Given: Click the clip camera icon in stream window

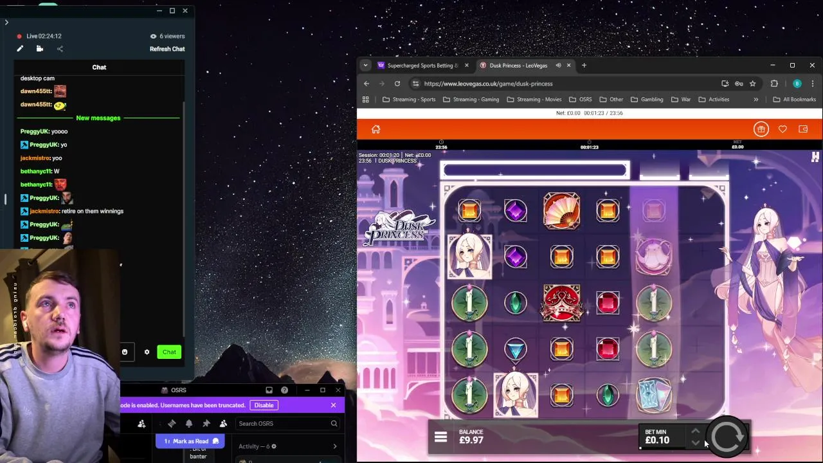Looking at the screenshot, I should coord(40,49).
